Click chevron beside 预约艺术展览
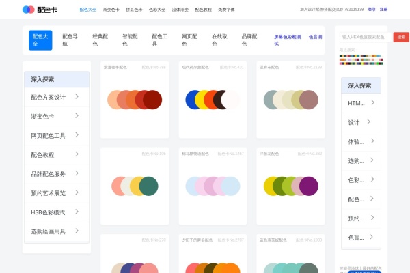410x273 pixels. pos(77,192)
